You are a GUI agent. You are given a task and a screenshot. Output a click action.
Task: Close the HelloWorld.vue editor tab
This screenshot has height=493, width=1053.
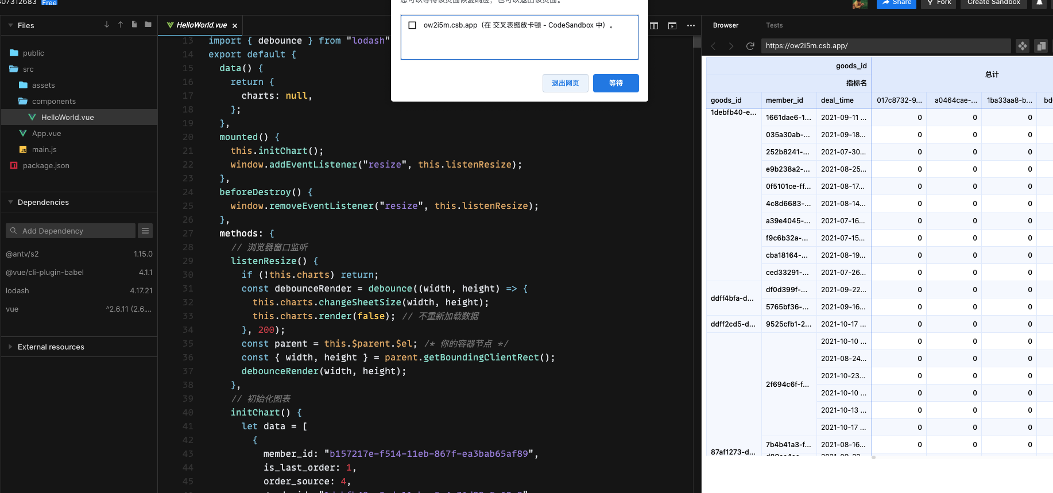(235, 25)
